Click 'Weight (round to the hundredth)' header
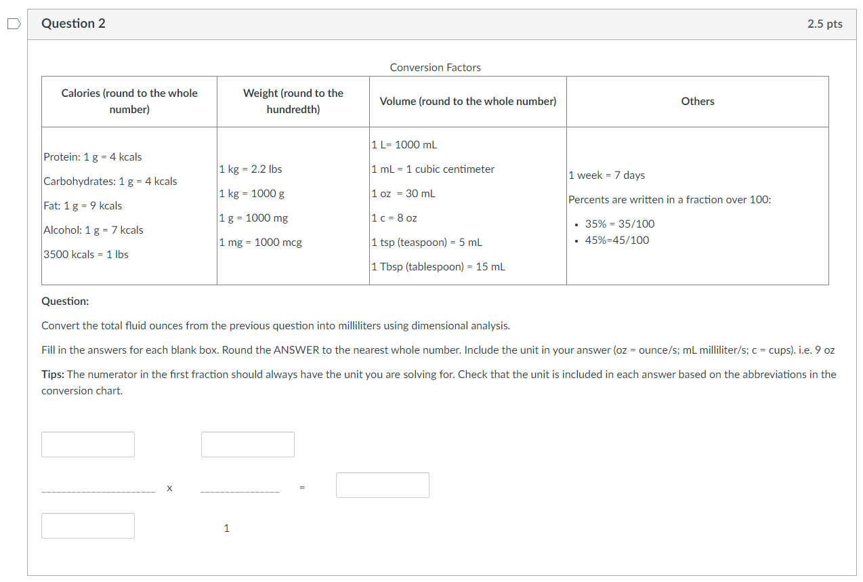 pos(293,102)
